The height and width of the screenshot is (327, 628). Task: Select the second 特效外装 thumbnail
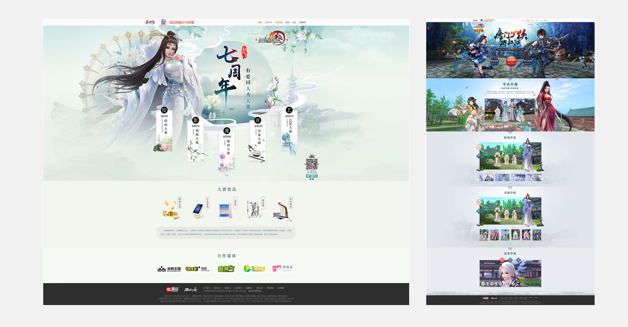tap(502, 178)
